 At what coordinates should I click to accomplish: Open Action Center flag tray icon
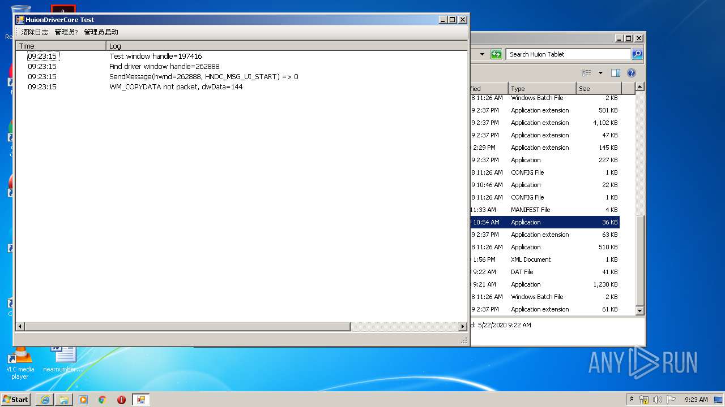point(671,400)
